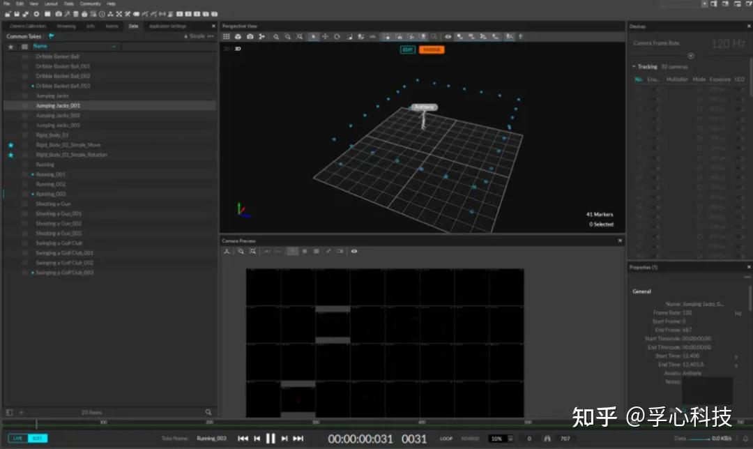Click the pencil icon in Camera Preview toolbar

point(328,251)
